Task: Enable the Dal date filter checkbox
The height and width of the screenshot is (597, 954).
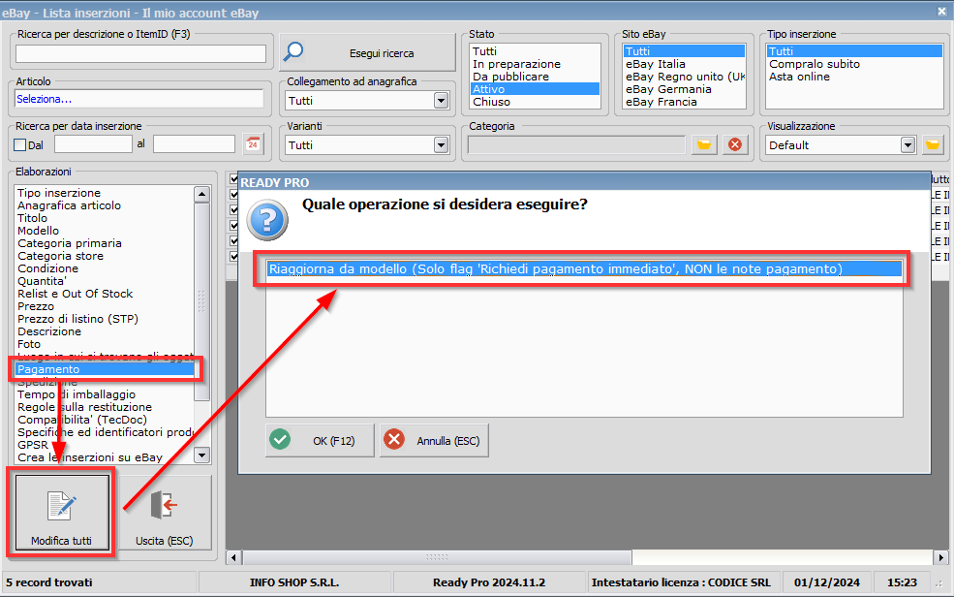Action: point(20,144)
